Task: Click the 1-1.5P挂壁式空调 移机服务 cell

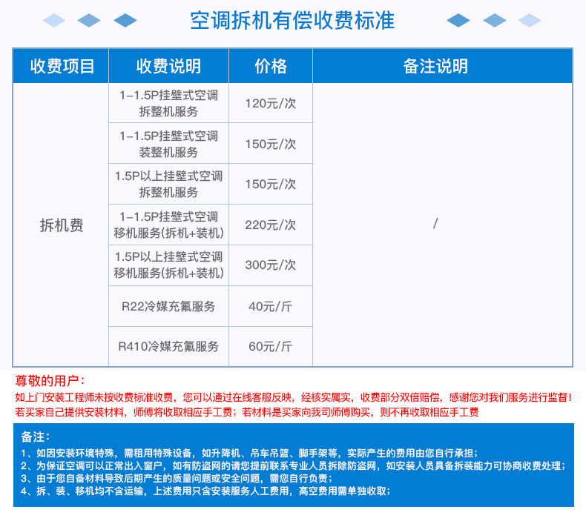Action: [x=168, y=225]
